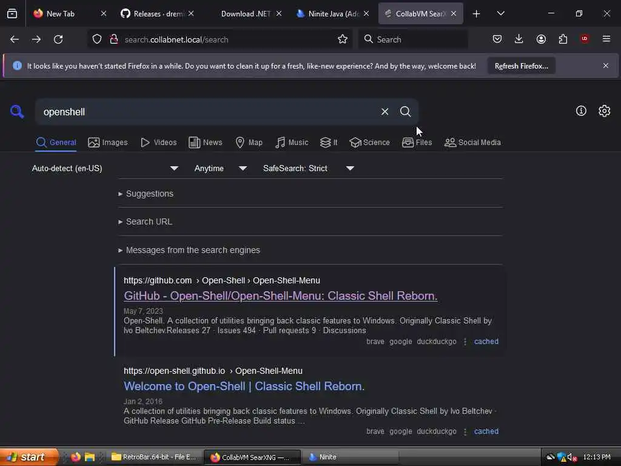Expand the Suggestions section
This screenshot has width=621, height=466.
(x=146, y=194)
